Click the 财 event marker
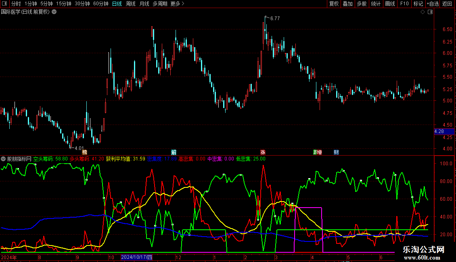This screenshot has height=262, width=456. 336,152
